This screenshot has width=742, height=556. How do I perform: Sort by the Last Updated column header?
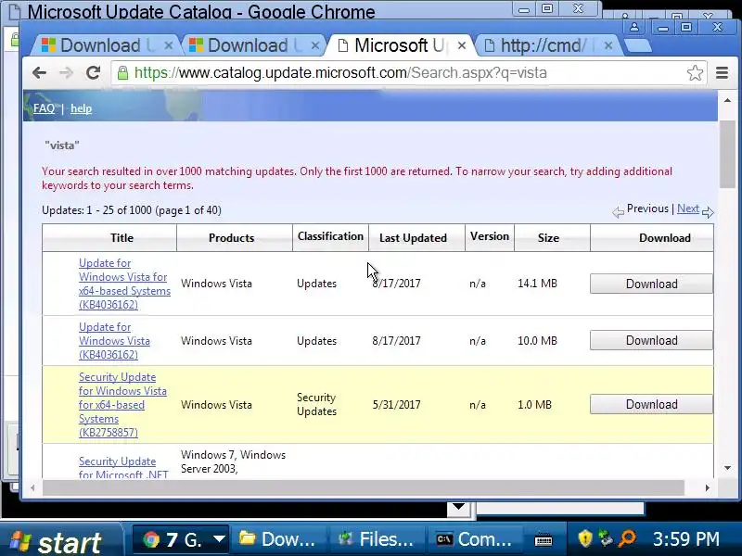pos(413,238)
